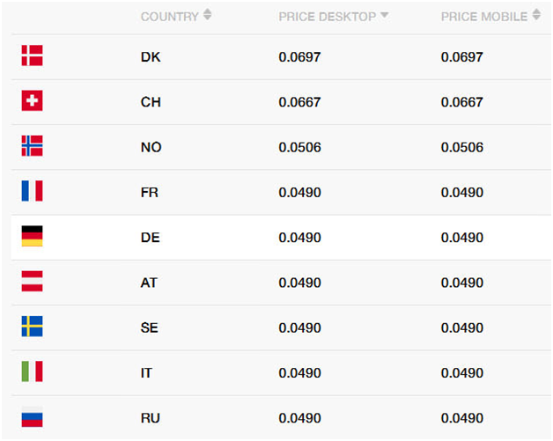Click the Switzerland flag icon

32,100
